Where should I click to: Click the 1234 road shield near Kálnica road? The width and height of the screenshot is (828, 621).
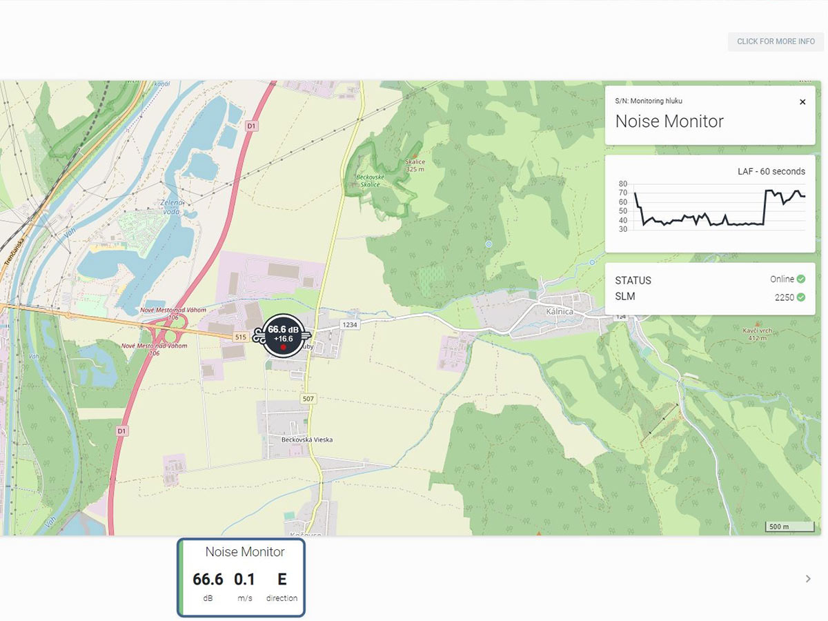[350, 324]
